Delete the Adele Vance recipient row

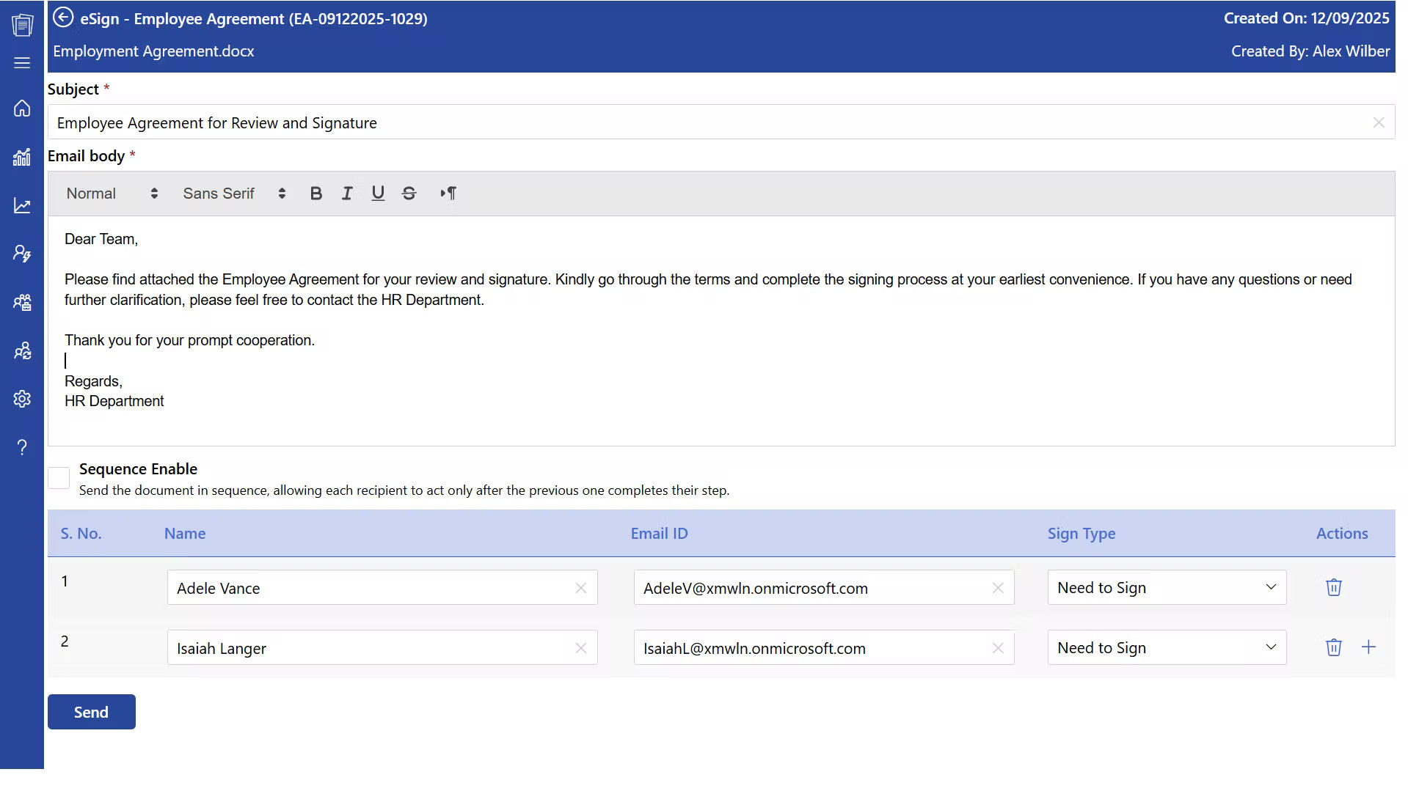coord(1333,587)
